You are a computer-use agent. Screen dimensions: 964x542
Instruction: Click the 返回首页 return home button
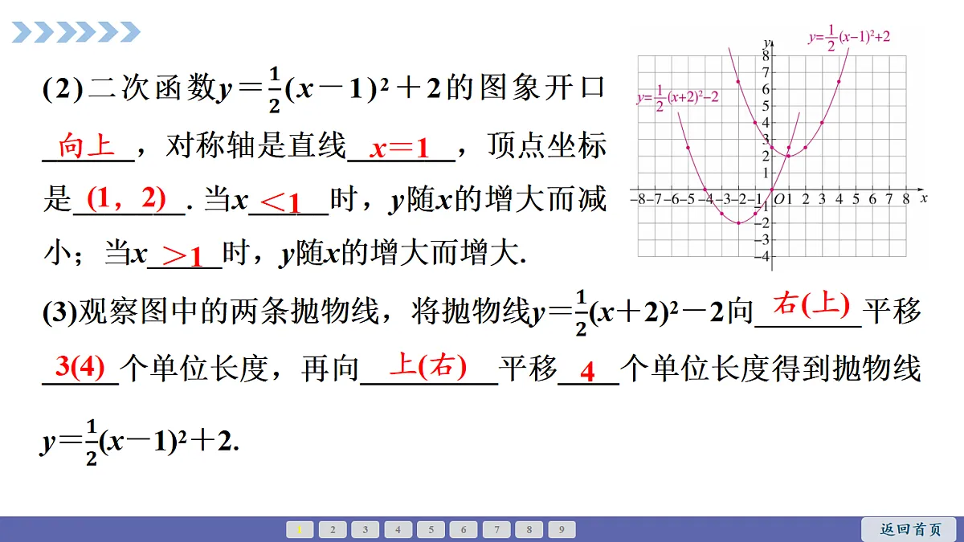pyautogui.click(x=909, y=530)
